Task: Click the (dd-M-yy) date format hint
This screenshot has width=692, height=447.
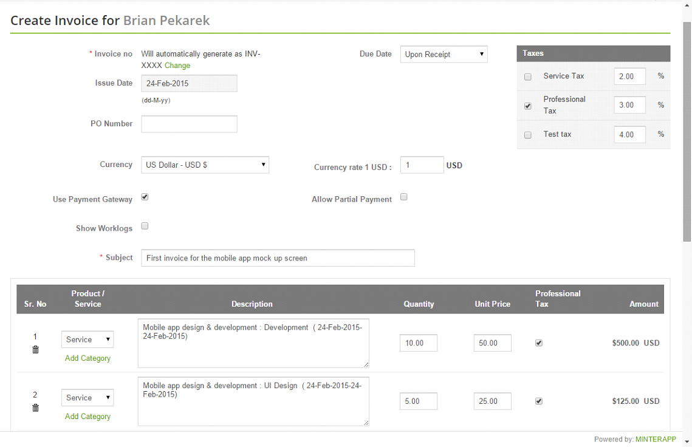Action: click(x=156, y=101)
